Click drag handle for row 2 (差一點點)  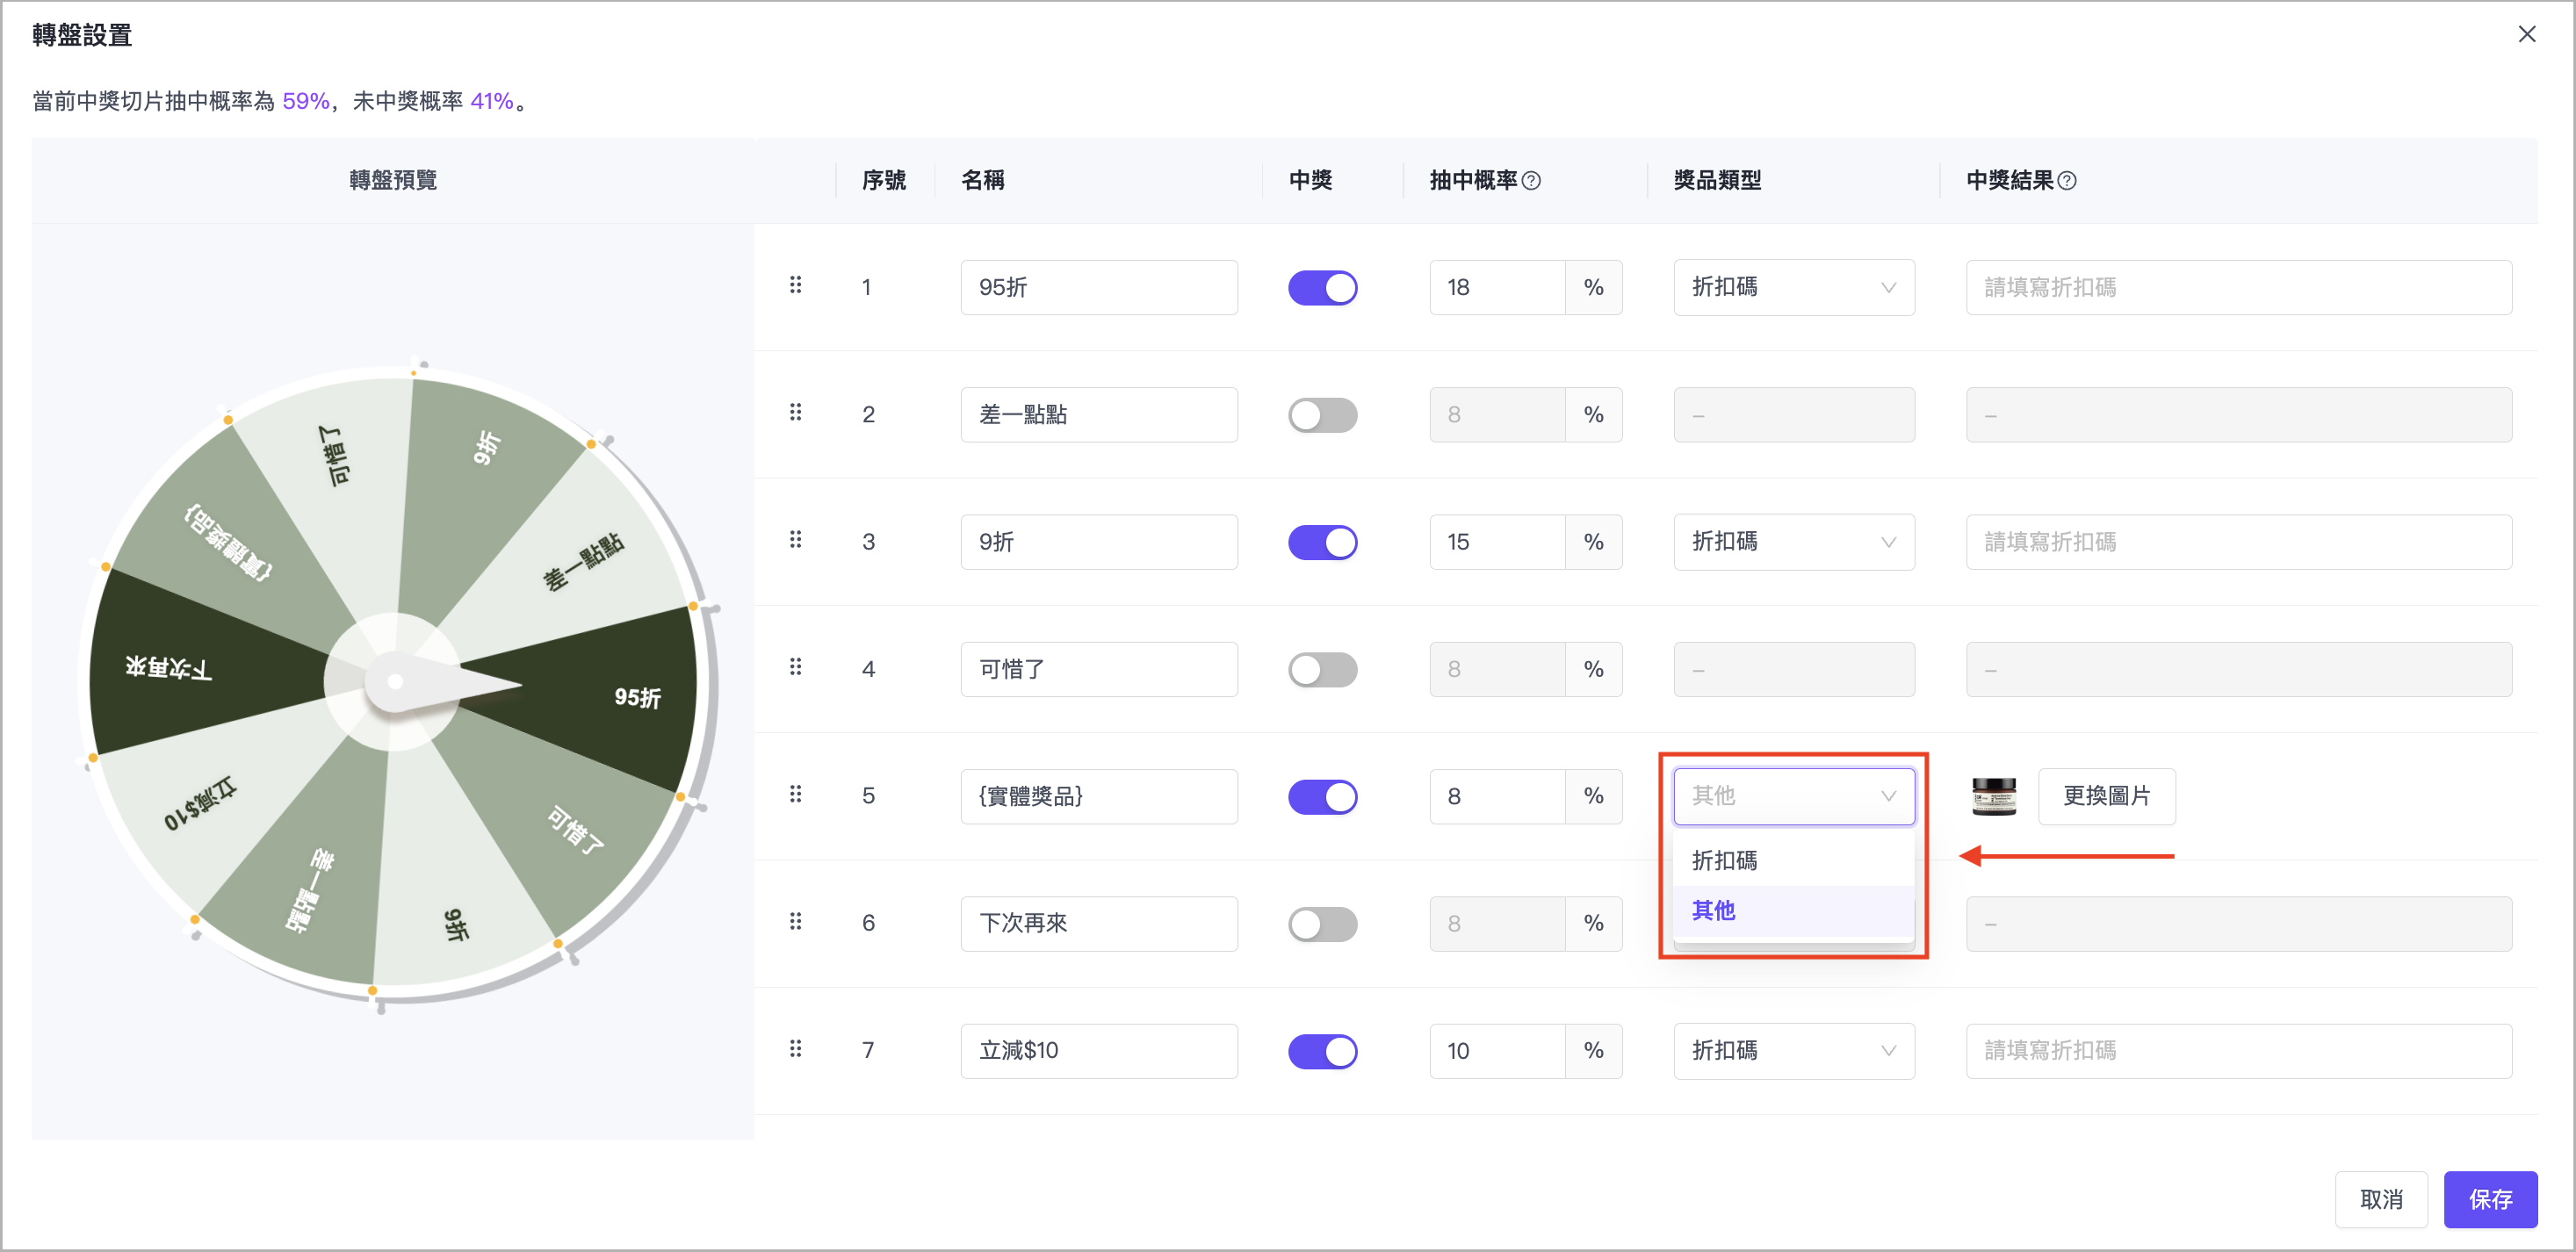pyautogui.click(x=795, y=412)
